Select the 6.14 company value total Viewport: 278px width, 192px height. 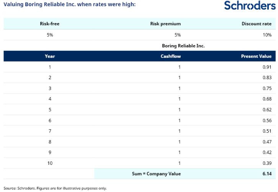pos(267,174)
